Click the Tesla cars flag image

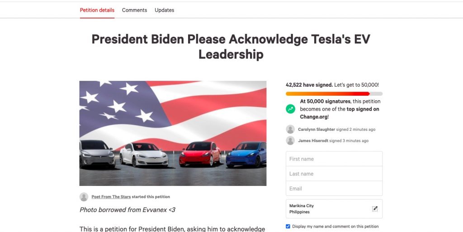click(x=173, y=133)
